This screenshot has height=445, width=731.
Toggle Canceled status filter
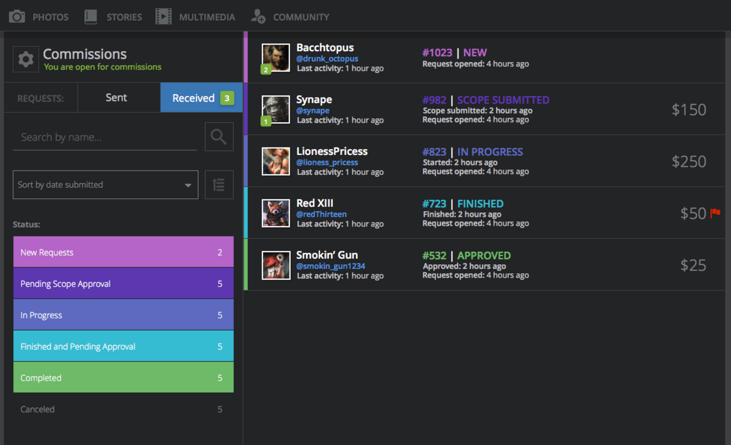(123, 409)
